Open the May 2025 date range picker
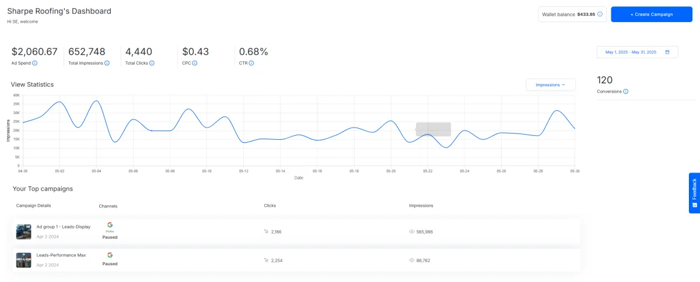Viewport: 700px width, 282px height. (x=637, y=52)
